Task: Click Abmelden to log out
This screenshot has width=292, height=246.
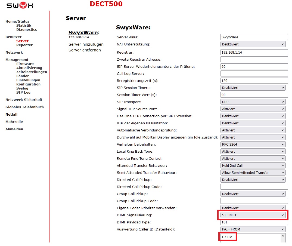Action: (14, 129)
